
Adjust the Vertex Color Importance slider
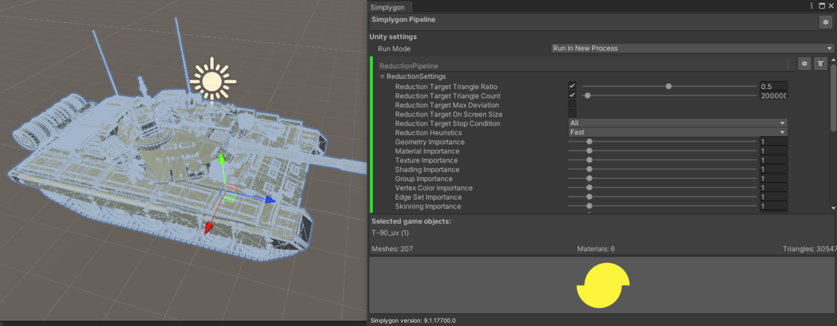663,188
